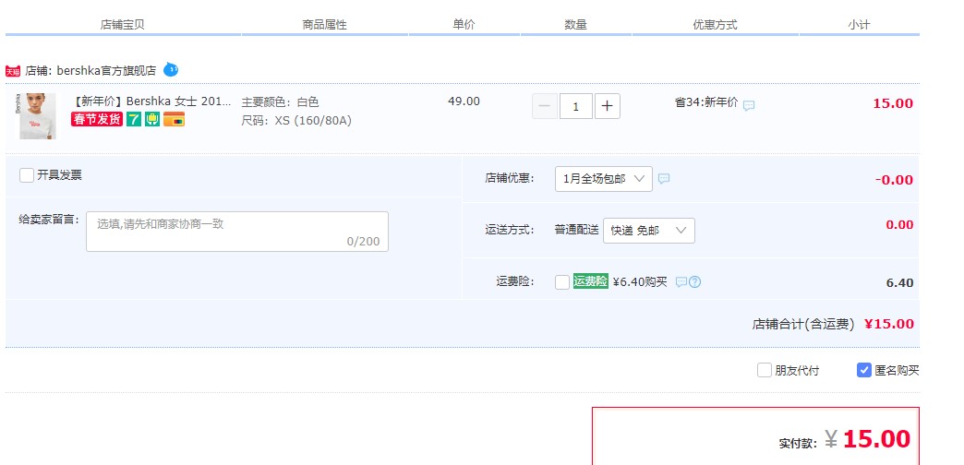Open the comment bubble icon beside 省34:新年价
This screenshot has width=964, height=465.
749,105
